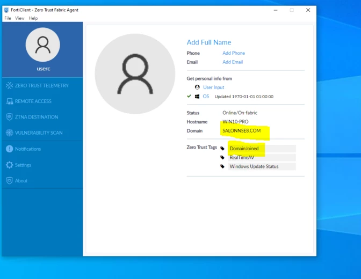Close the FortiClient window
Viewport: 361px width, 279px height.
pyautogui.click(x=308, y=10)
